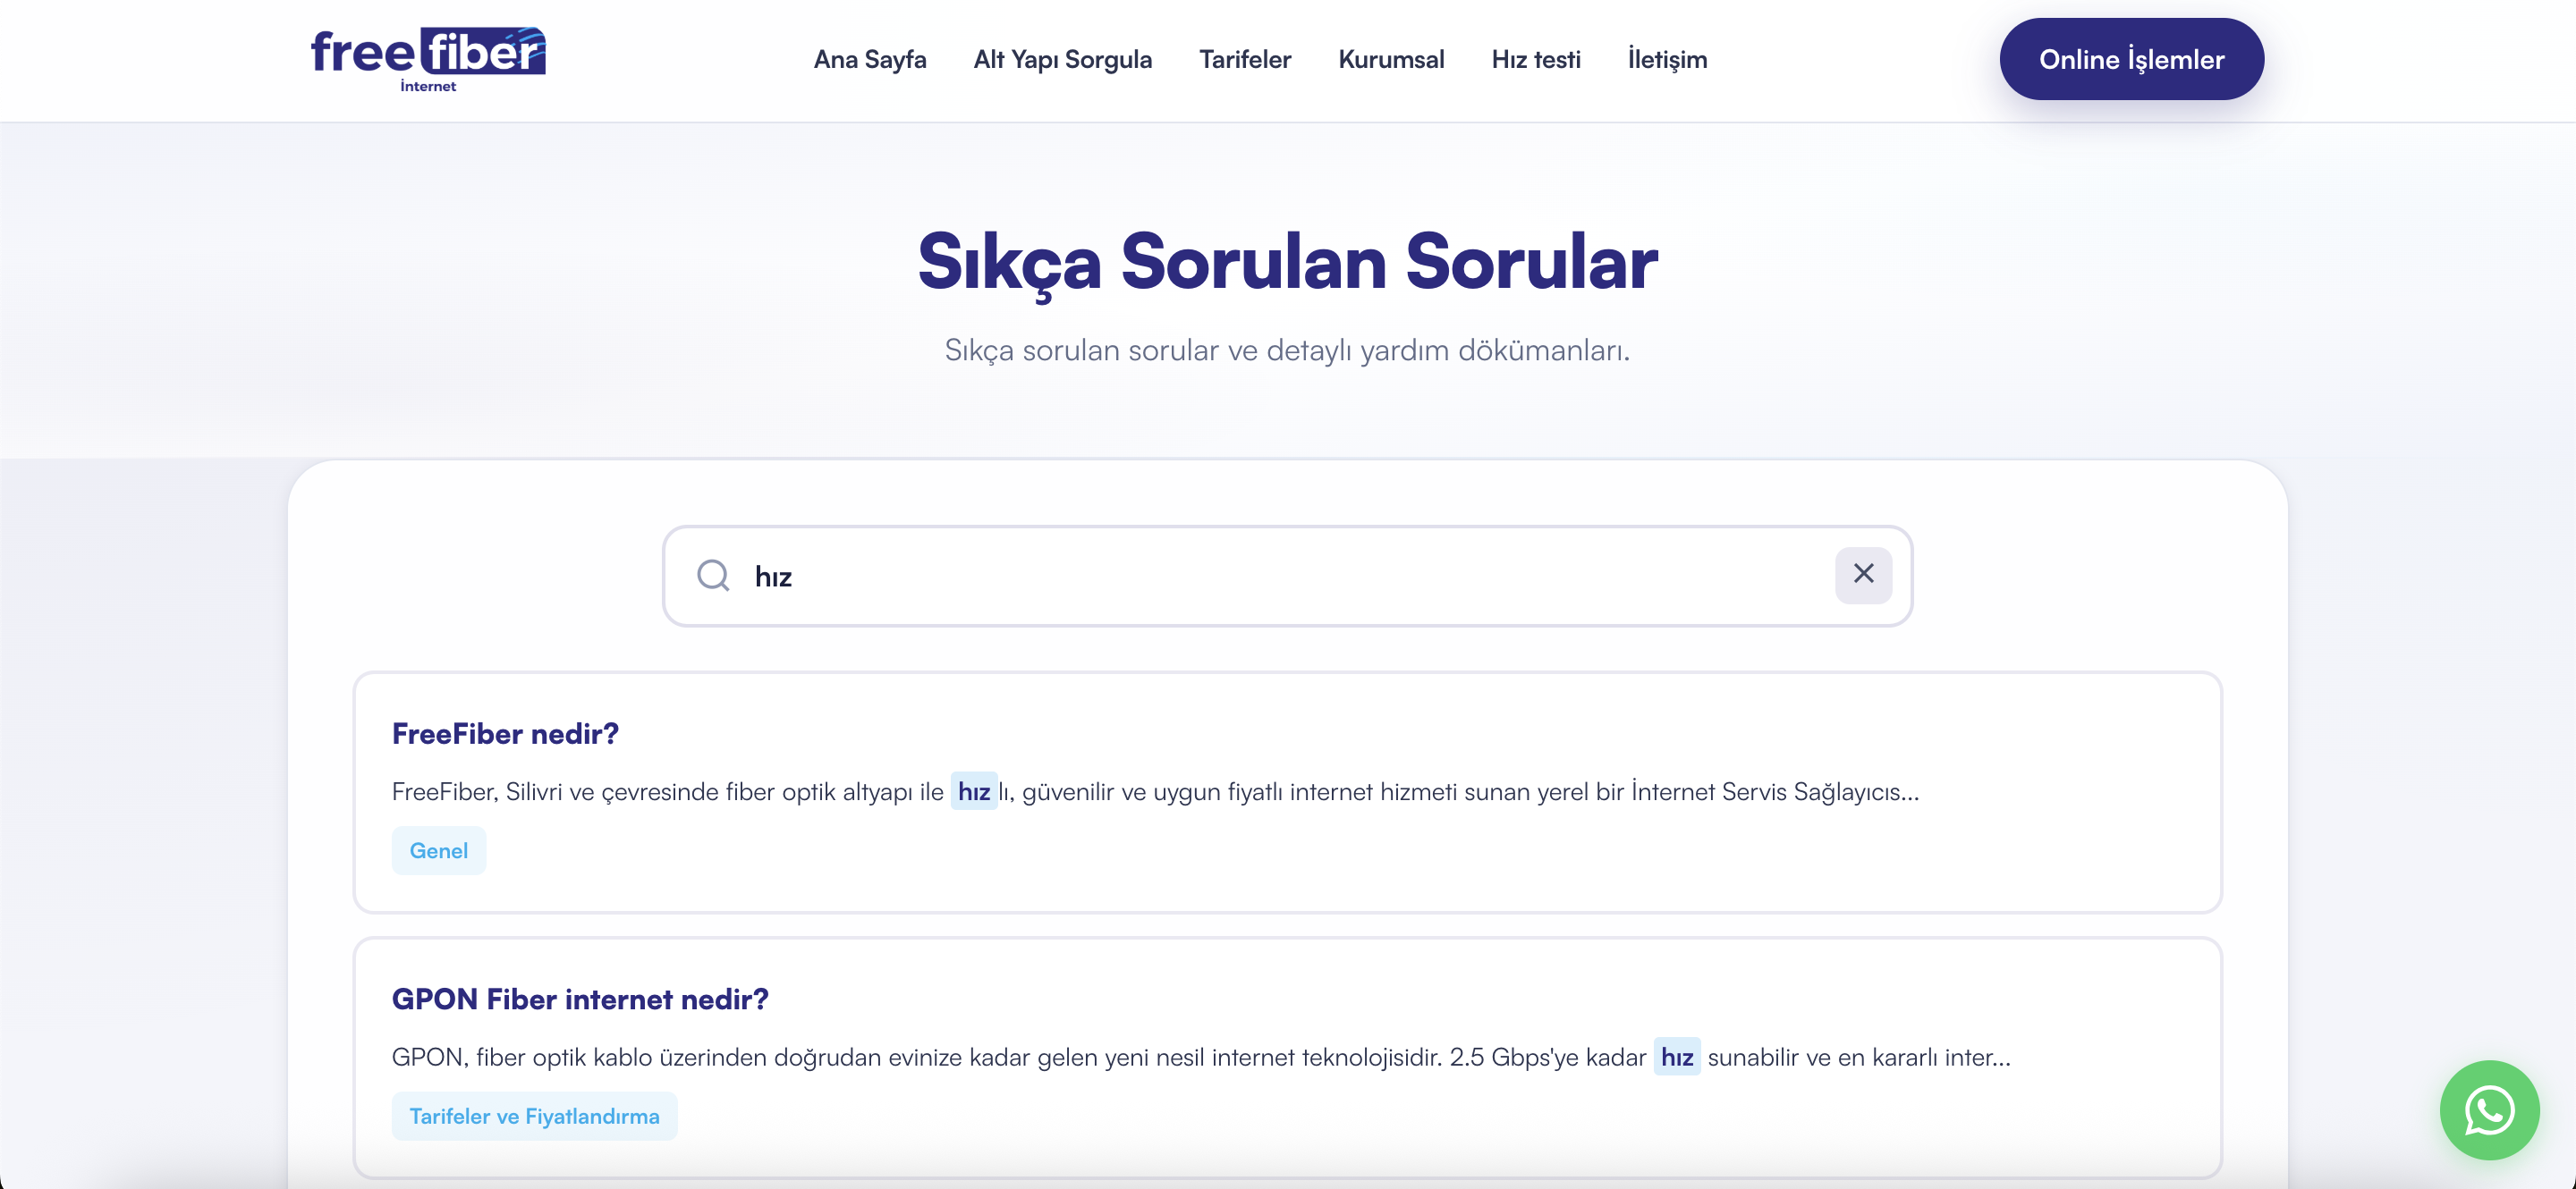Click the highlighted 'hız' term in FreeFiber answer

point(973,791)
